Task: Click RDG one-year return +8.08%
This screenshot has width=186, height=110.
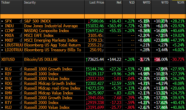Action: (178, 84)
